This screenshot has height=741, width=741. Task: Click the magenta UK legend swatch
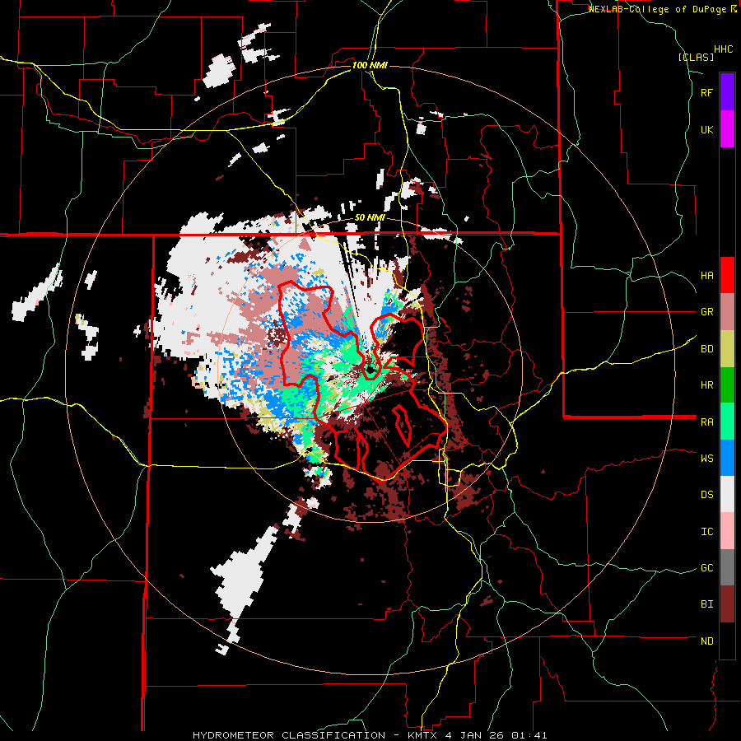point(727,129)
